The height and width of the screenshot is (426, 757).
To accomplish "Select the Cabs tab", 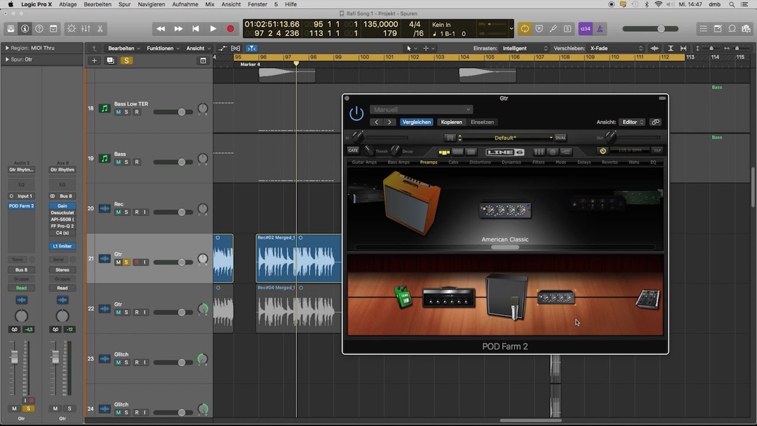I will 453,162.
